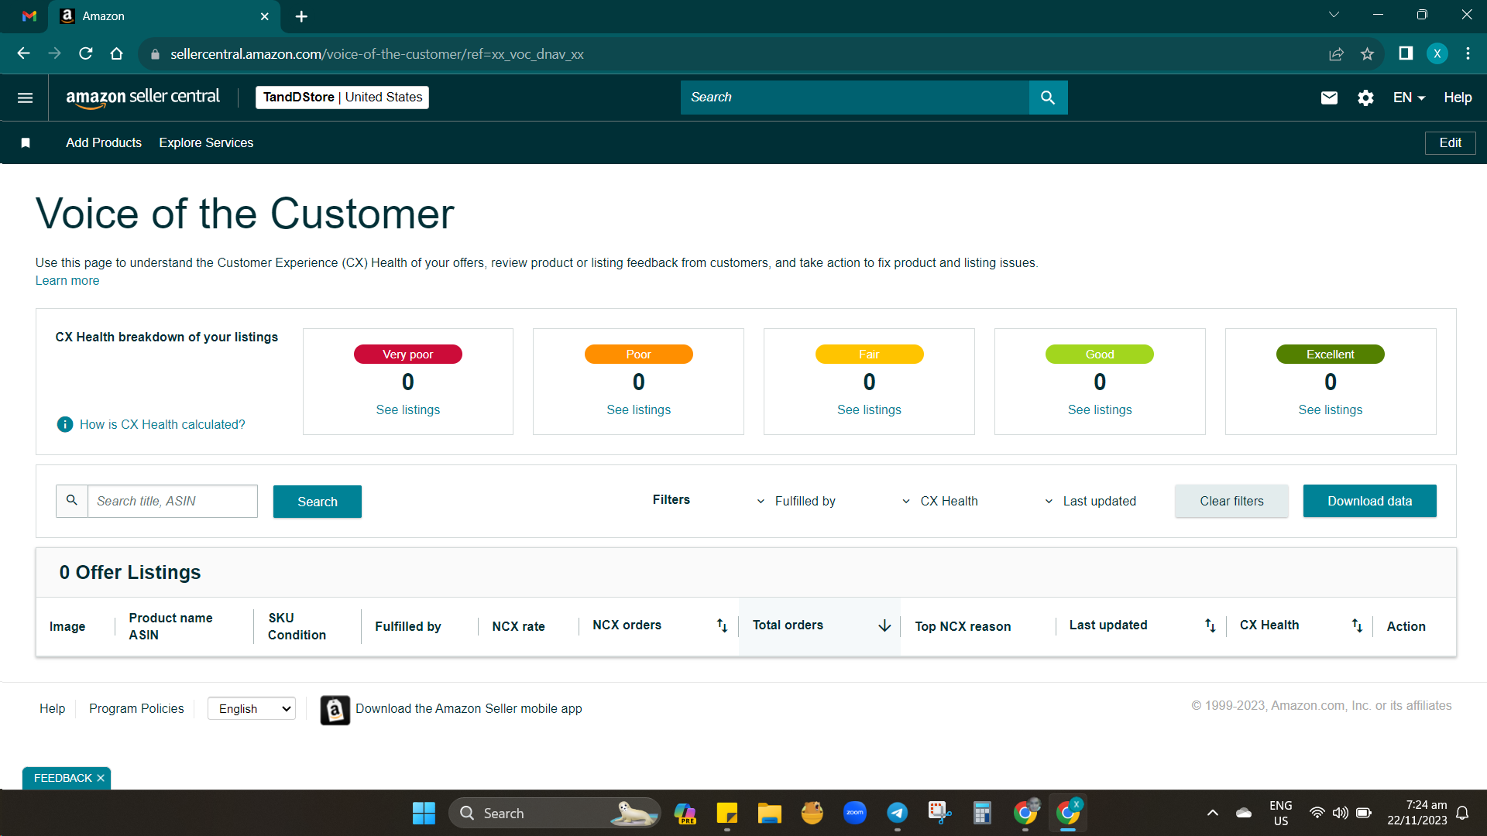
Task: Click the magnifier button in top search bar
Action: pyautogui.click(x=1048, y=98)
